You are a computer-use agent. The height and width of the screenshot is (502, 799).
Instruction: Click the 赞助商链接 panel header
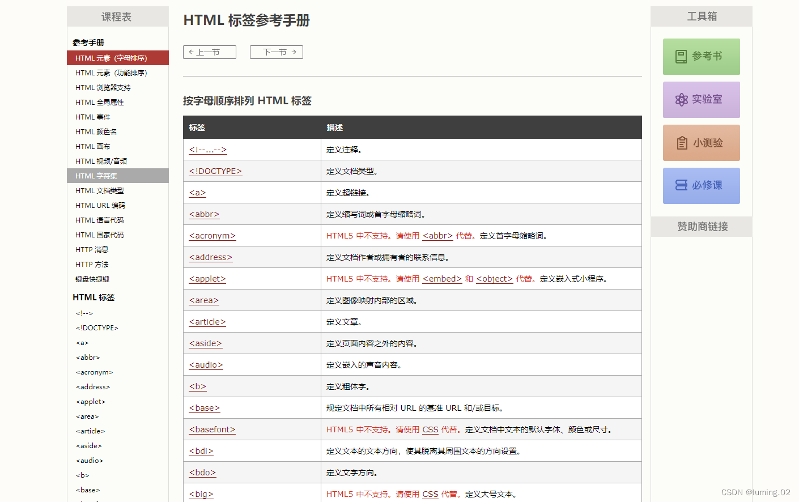[702, 227]
